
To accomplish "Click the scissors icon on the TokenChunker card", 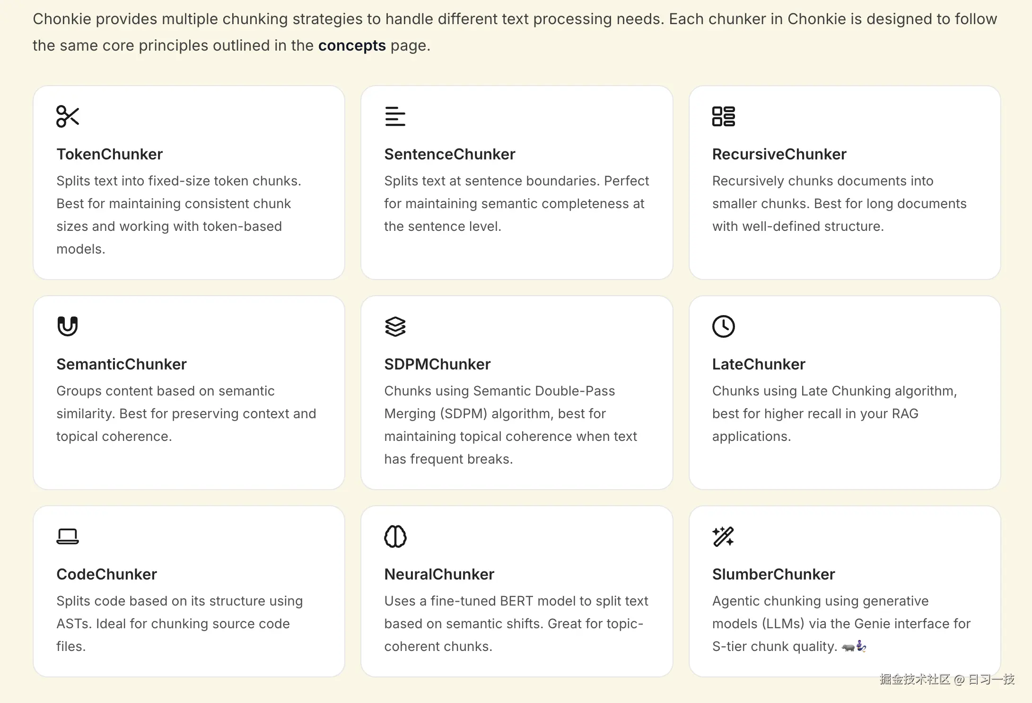I will click(68, 116).
